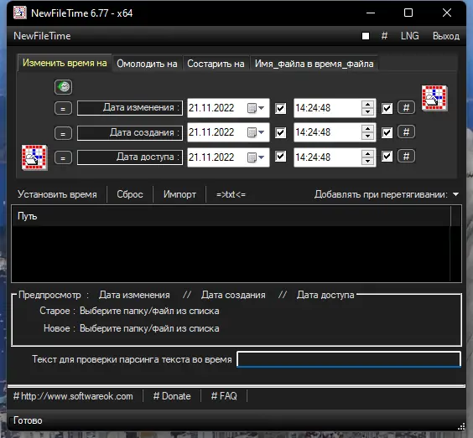
Task: Open the LNG language menu
Action: (x=409, y=36)
